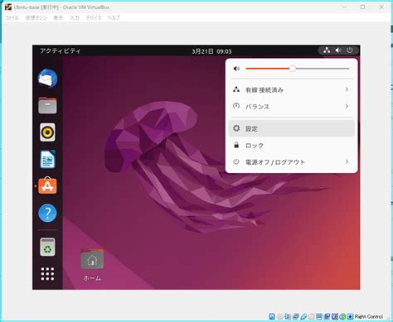Open Thunderbird Mail from the Ubuntu dock
Viewport: 393px width, 322px height.
click(47, 79)
